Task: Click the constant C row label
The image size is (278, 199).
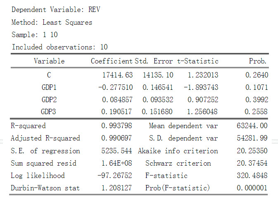Action: click(x=49, y=75)
